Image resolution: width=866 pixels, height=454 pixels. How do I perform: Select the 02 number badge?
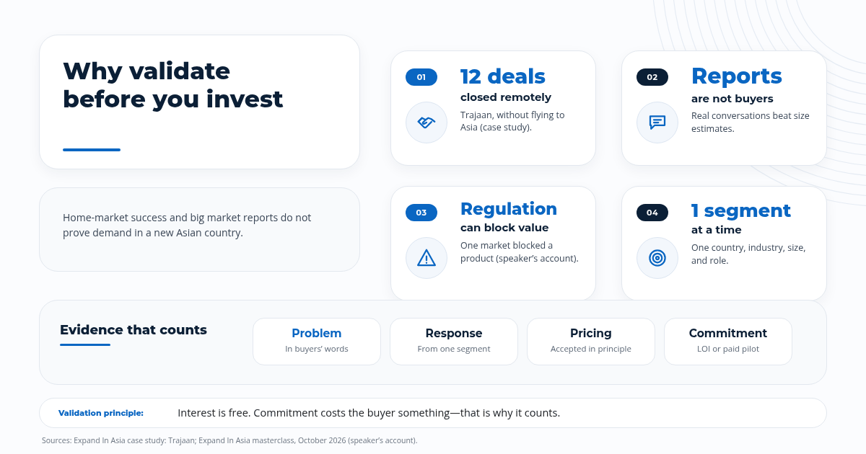tap(652, 77)
